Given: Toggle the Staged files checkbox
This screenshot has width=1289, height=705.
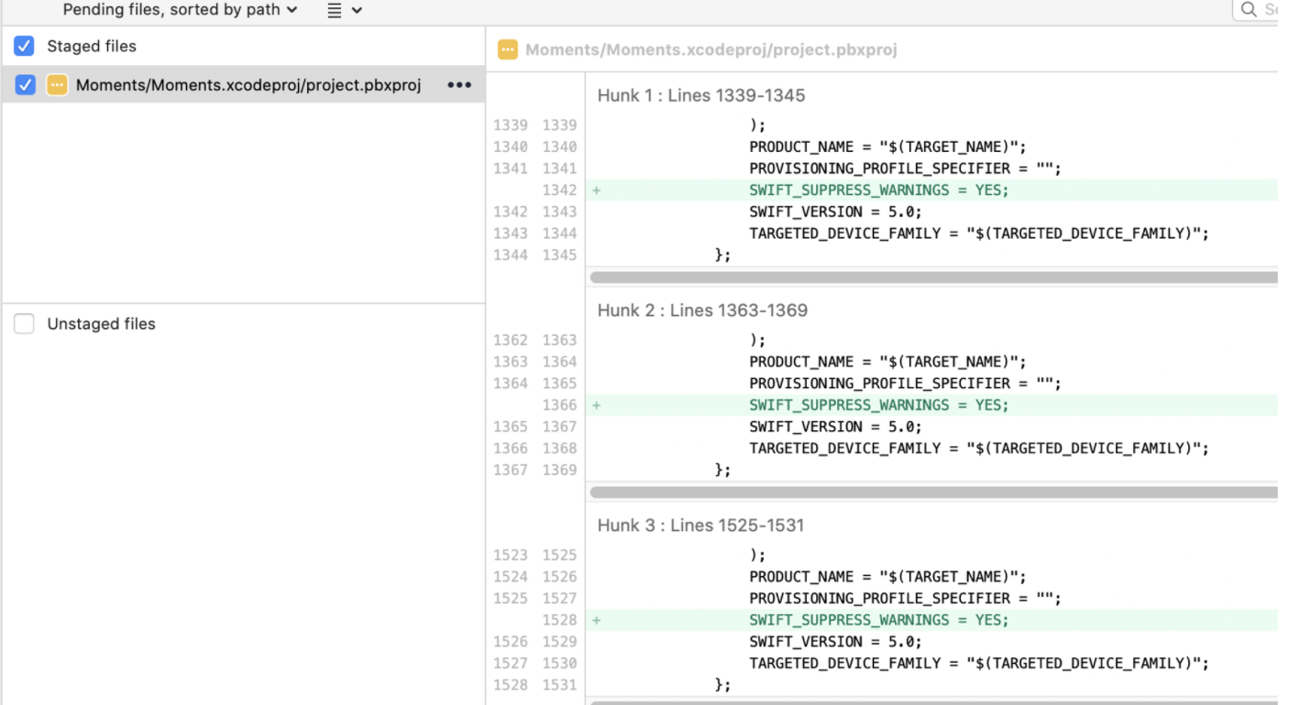Looking at the screenshot, I should pyautogui.click(x=25, y=46).
